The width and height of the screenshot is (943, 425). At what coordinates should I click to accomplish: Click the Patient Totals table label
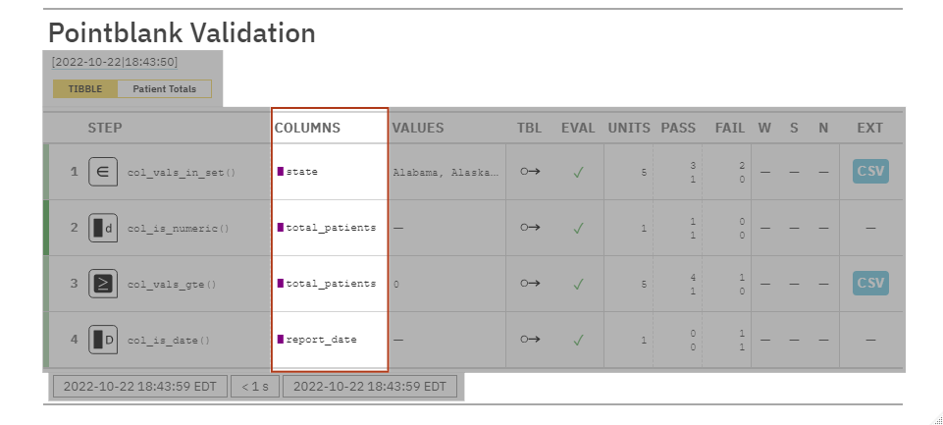[x=164, y=89]
